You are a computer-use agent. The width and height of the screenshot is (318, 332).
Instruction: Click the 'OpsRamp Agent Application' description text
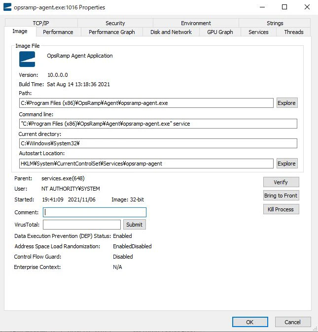click(x=80, y=56)
